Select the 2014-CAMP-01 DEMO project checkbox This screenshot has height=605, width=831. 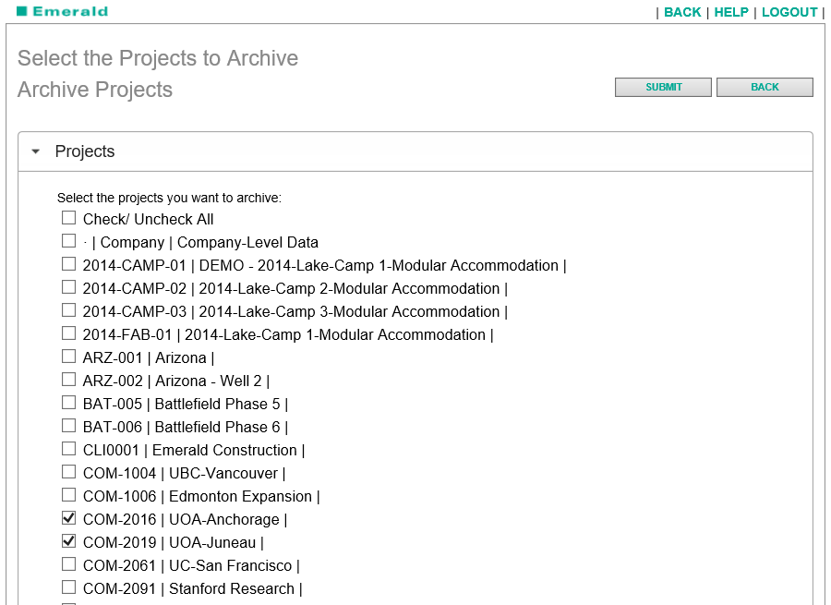click(x=68, y=264)
